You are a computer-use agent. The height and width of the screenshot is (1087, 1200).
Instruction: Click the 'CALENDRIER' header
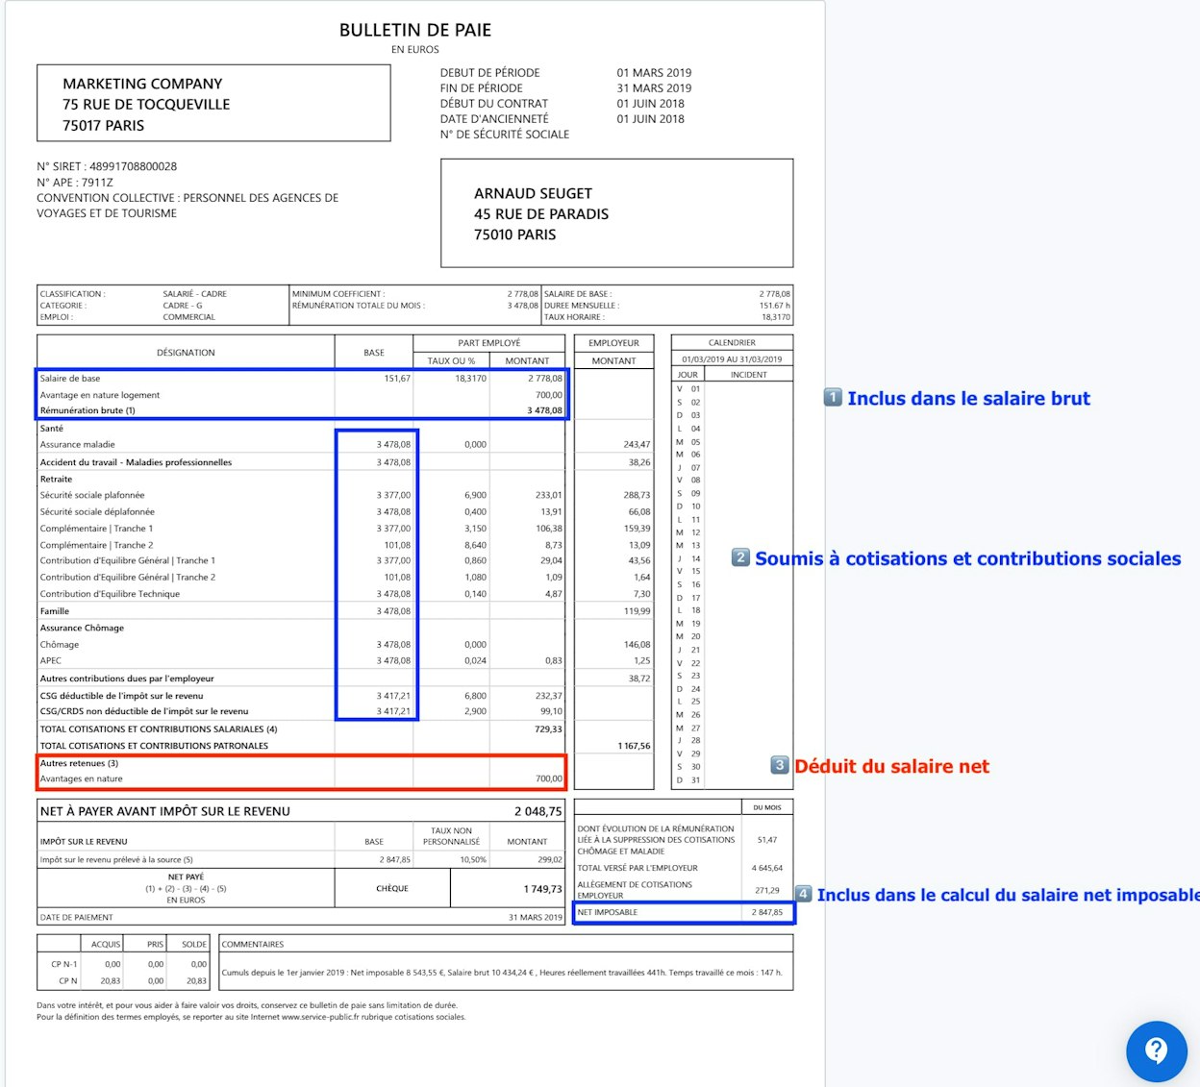point(732,343)
